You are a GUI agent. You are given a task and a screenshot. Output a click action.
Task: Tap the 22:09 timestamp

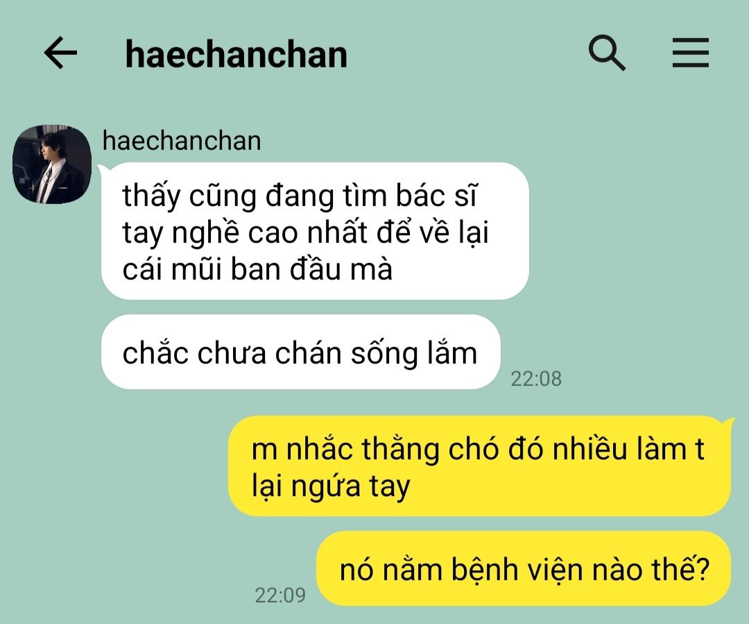coord(280,596)
